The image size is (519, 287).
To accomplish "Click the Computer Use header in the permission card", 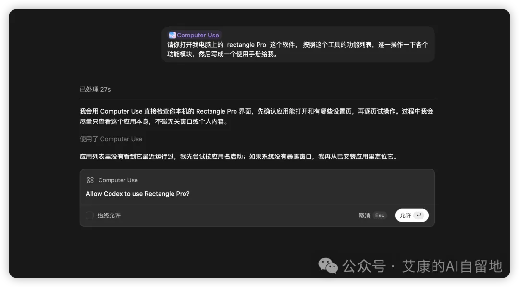I will tap(118, 180).
